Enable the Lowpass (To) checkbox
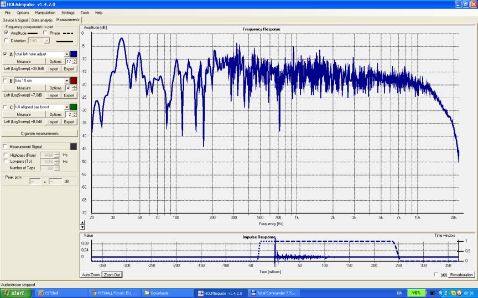 [6, 161]
